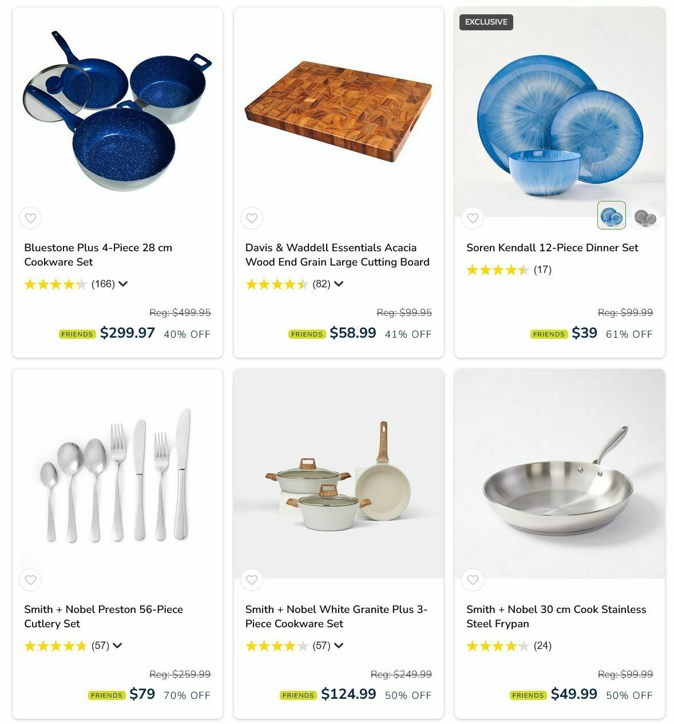Screen dimensions: 674x724
Task: Add Bluestone Plus Cookware Set to wishlist
Action: click(30, 218)
